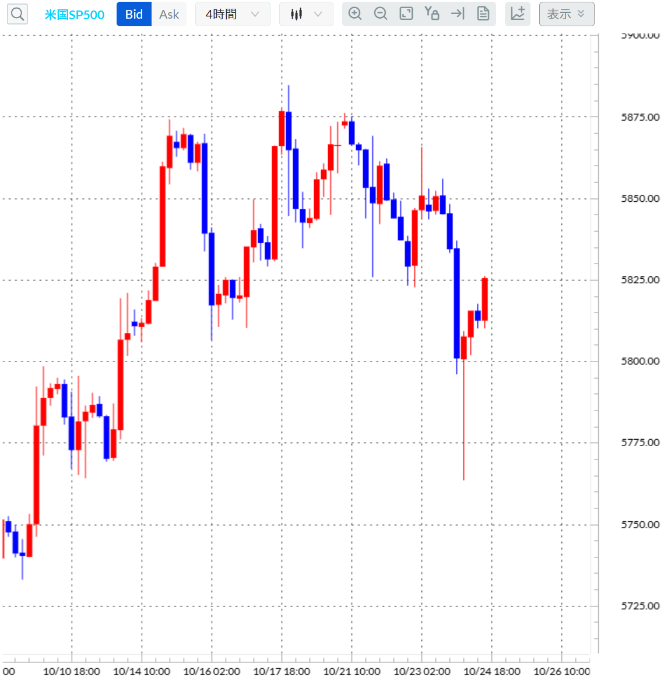The height and width of the screenshot is (677, 664).
Task: Jump to latest candle arrow icon
Action: point(458,14)
